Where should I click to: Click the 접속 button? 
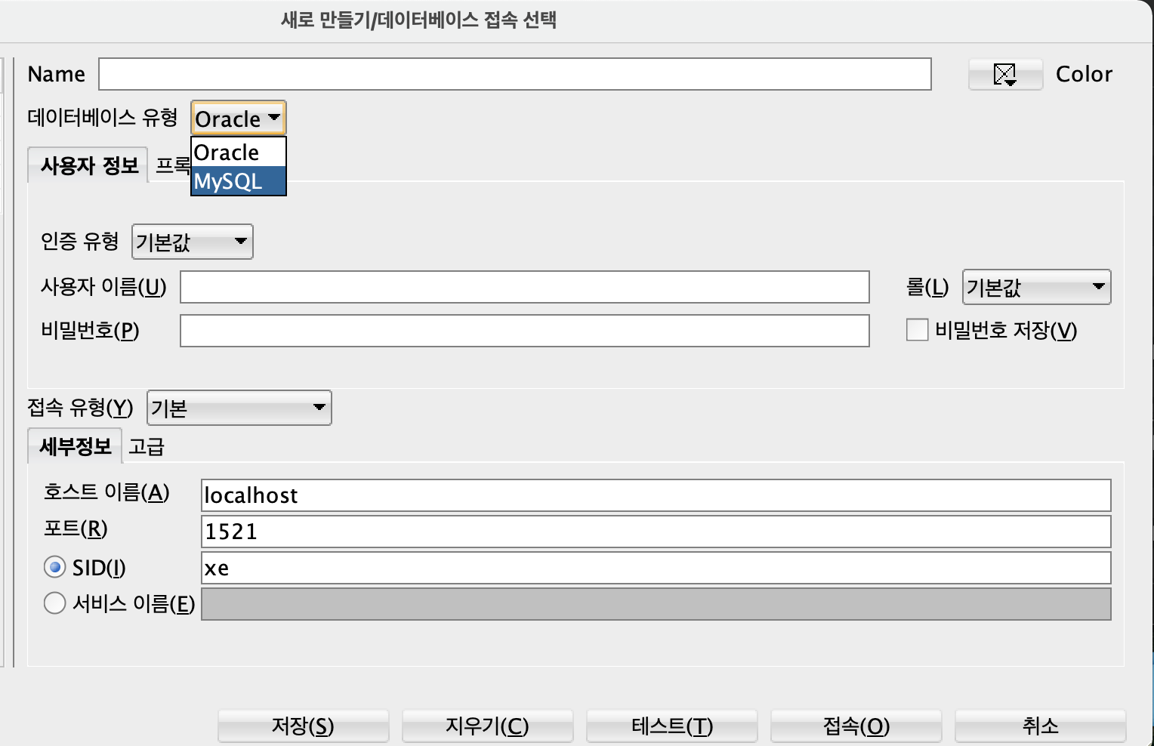(856, 726)
